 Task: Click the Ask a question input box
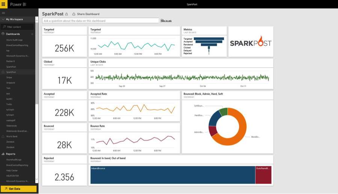[x=100, y=21]
